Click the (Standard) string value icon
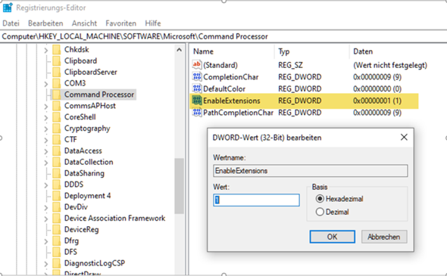Screen dimensions: 447x276 coord(197,65)
